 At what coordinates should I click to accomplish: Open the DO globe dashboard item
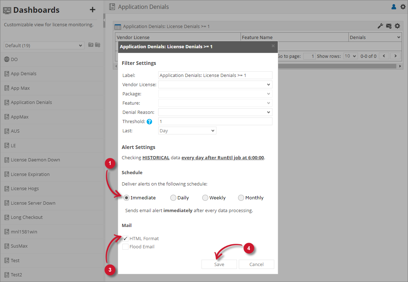tap(52, 59)
